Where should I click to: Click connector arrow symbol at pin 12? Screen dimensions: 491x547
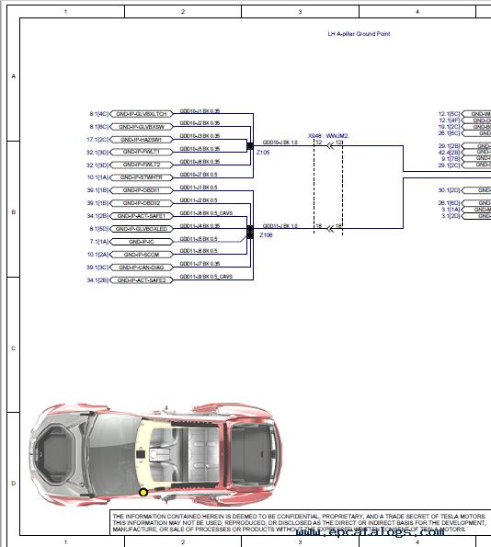pyautogui.click(x=330, y=146)
